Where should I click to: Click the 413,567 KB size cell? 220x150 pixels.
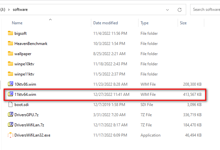(x=192, y=95)
